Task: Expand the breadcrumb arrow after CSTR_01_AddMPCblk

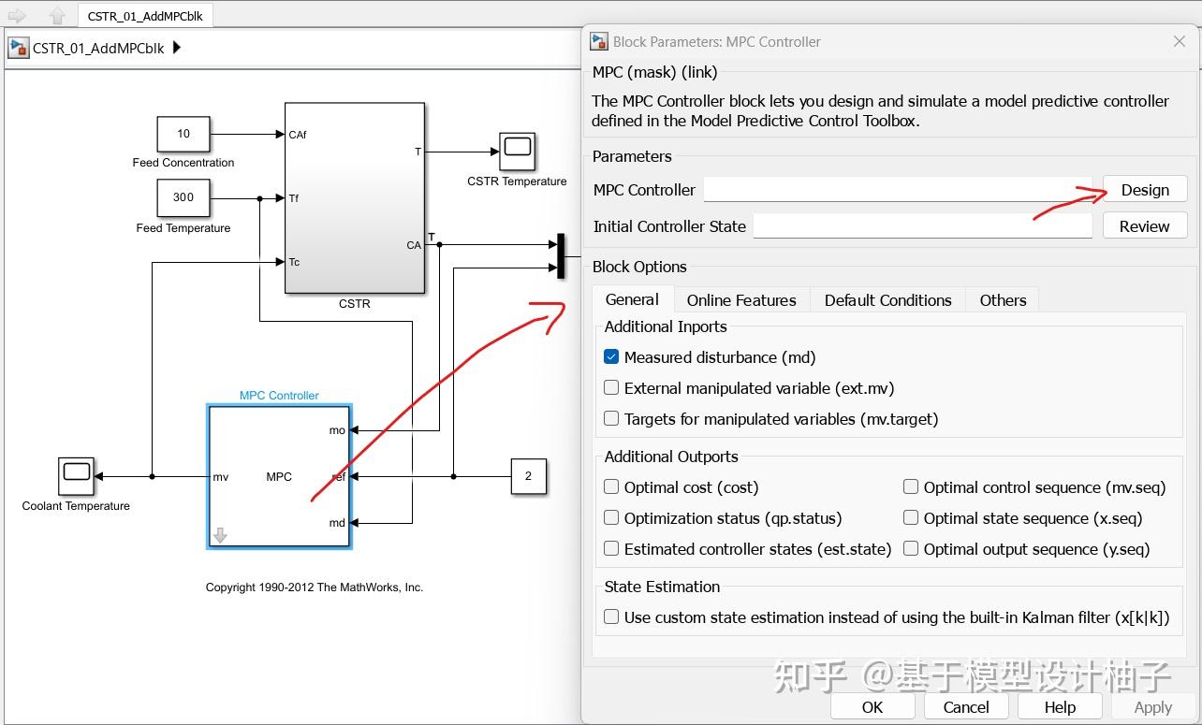Action: pos(179,47)
